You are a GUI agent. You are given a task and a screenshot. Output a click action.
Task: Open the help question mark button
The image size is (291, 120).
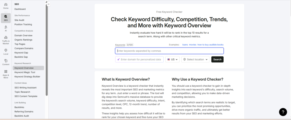tap(283, 112)
